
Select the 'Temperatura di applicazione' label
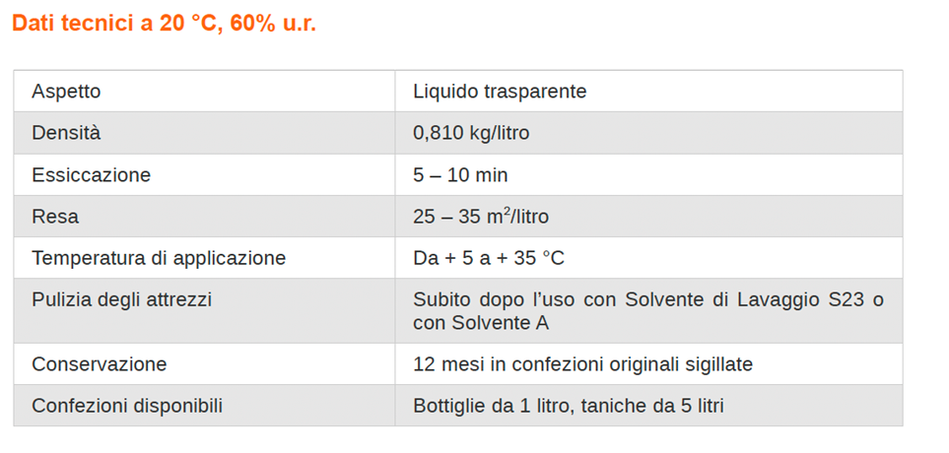[159, 258]
